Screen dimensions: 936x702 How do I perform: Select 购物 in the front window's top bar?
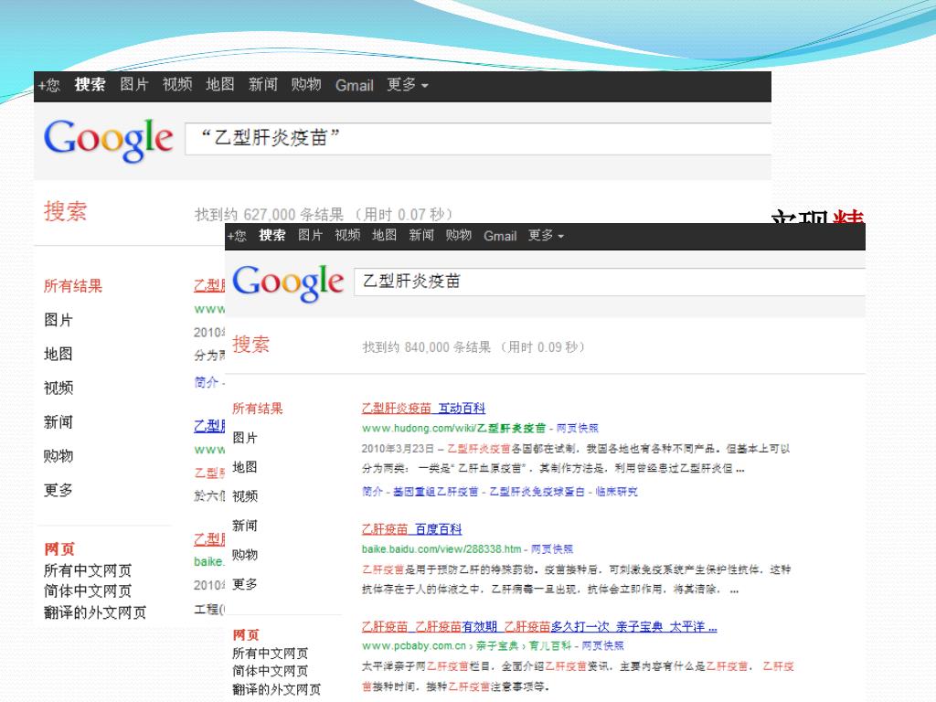coord(459,236)
